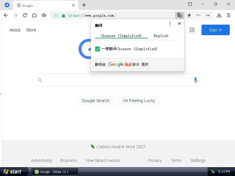Viewport: 235px width, 176px height.
Task: Open the browser home page
Action: pos(34,15)
